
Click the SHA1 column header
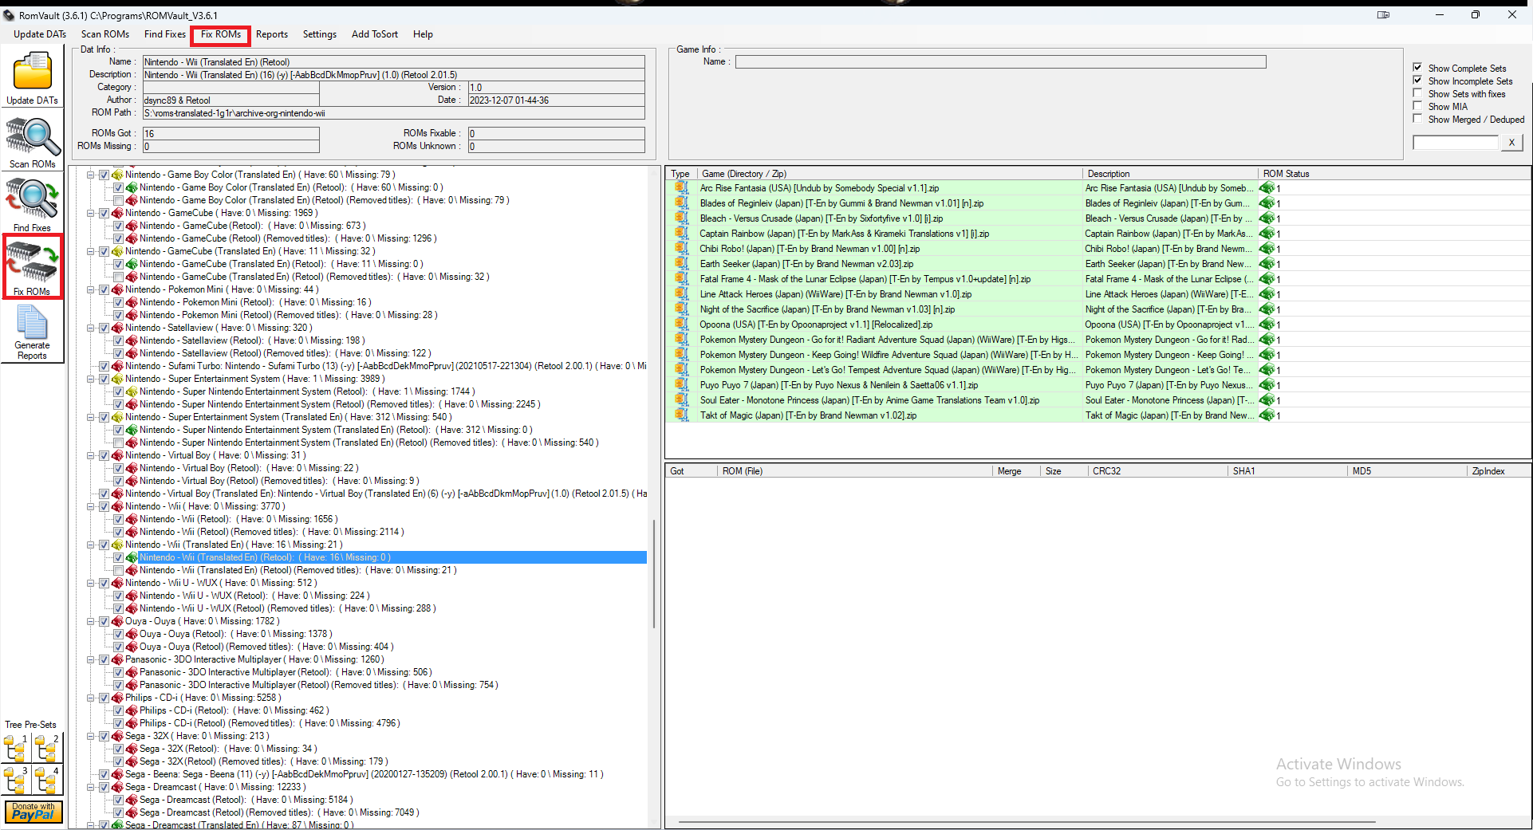(1287, 471)
